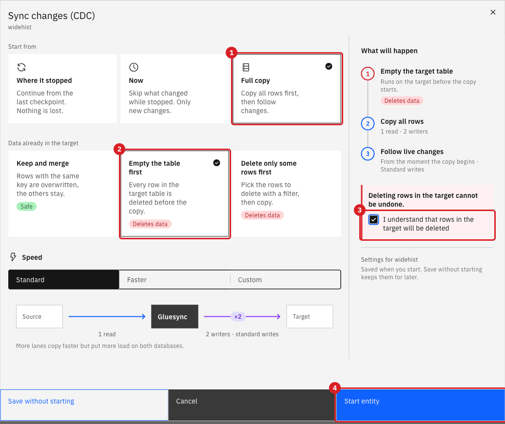
Task: Click the checkmark icon on Empty the table first
Action: (216, 163)
